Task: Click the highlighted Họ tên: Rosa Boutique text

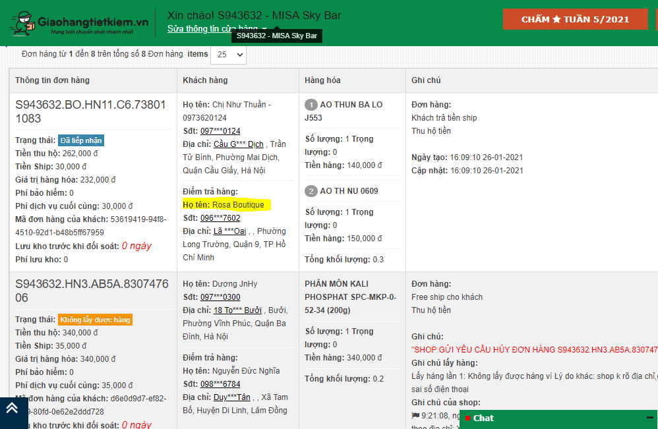Action: pos(227,205)
